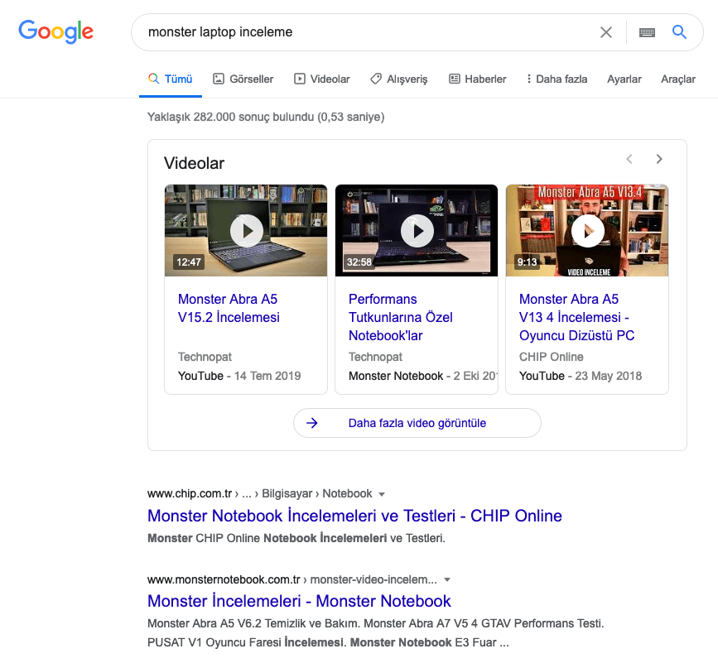The height and width of the screenshot is (663, 718).
Task: Play the 12:47 Monster Abra A5 V15.2 video
Action: coord(246,231)
